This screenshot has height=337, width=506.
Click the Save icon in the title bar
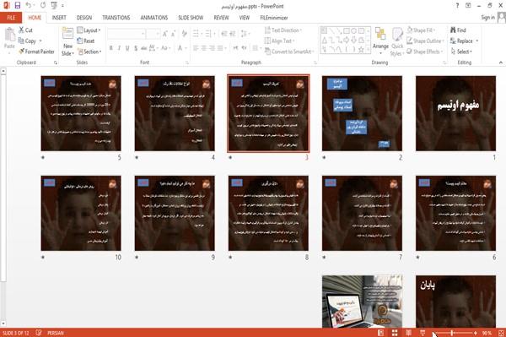[18, 6]
